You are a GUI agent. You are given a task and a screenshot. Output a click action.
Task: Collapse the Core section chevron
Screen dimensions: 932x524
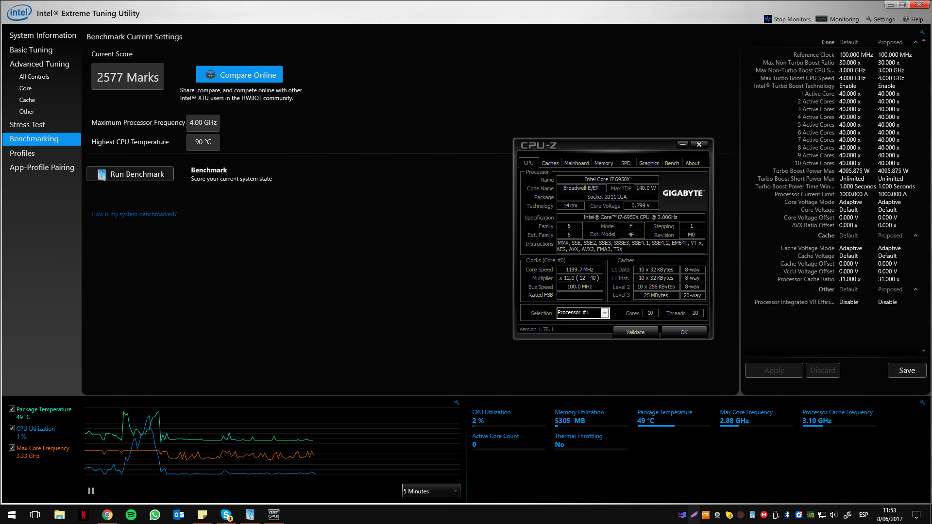coord(915,42)
